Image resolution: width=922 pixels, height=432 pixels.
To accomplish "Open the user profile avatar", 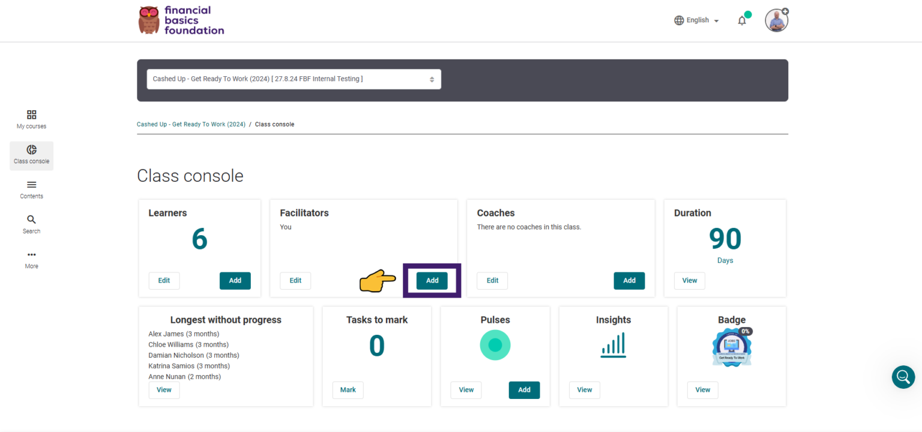I will (776, 20).
